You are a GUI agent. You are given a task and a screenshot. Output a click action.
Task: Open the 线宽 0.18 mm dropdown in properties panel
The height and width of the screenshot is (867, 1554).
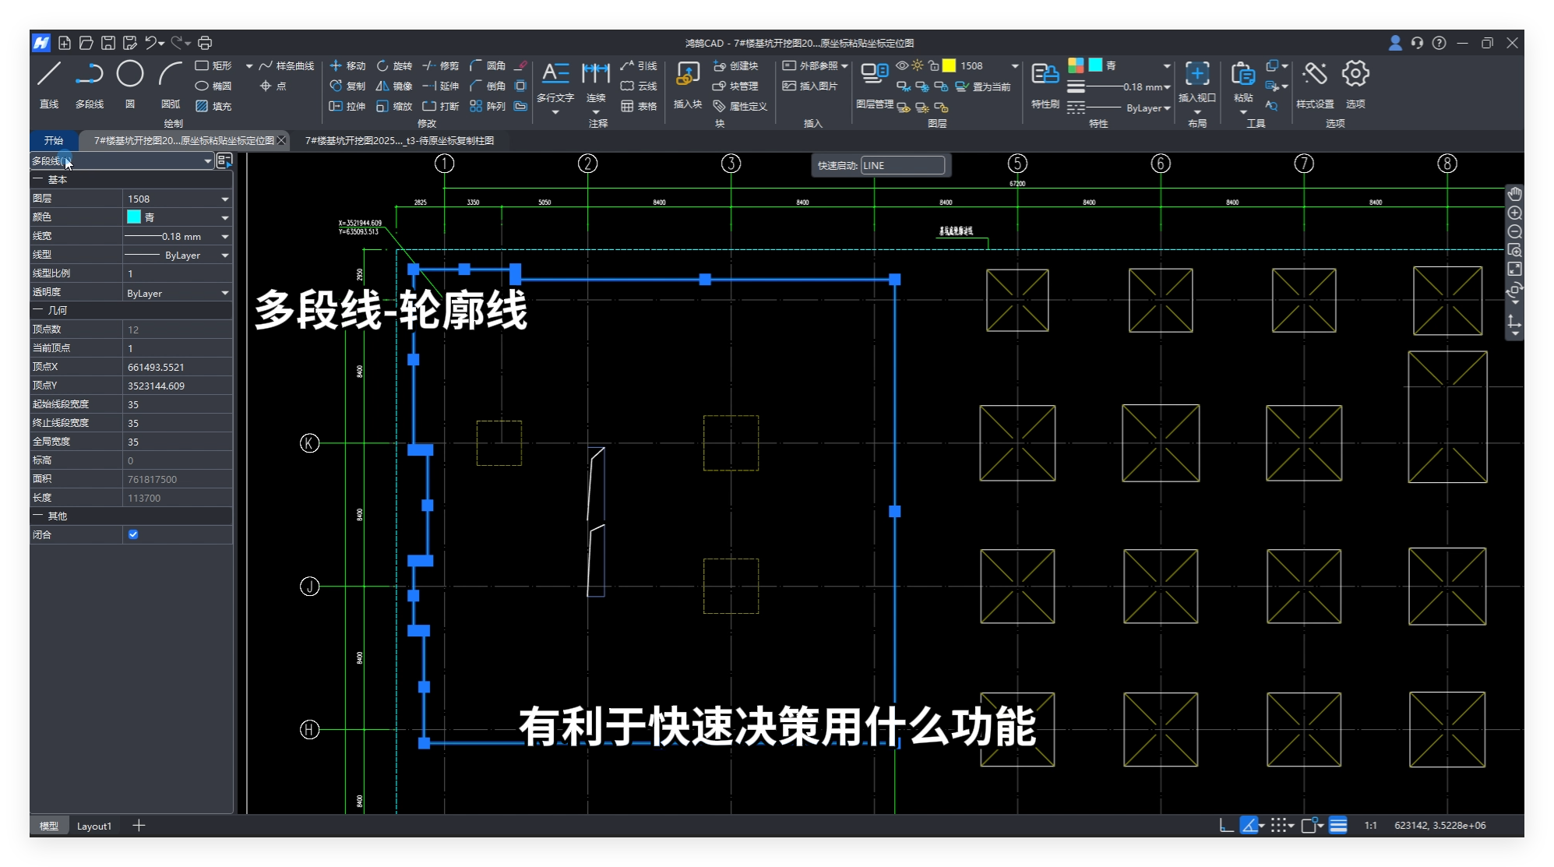coord(225,237)
